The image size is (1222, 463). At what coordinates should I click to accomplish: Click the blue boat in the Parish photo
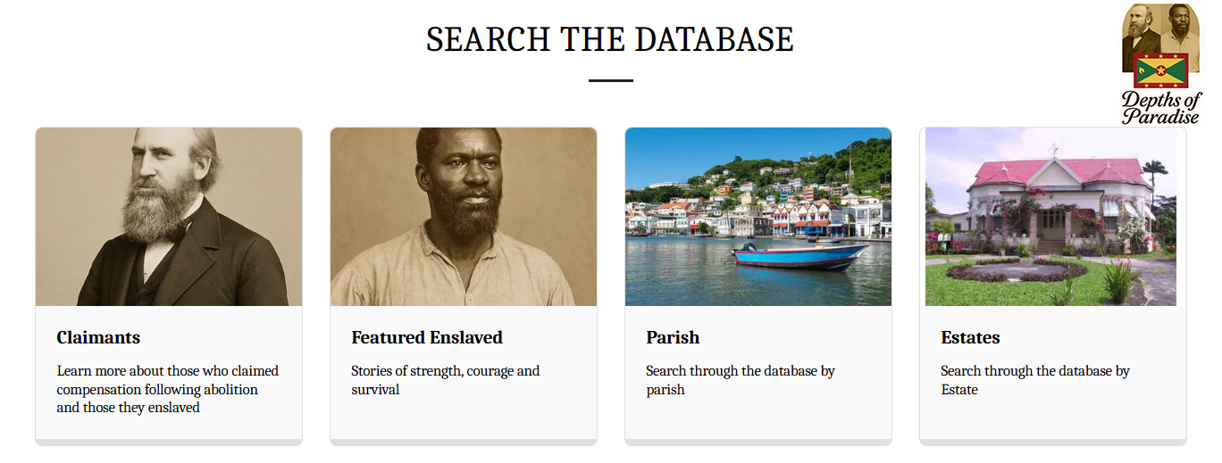click(799, 256)
